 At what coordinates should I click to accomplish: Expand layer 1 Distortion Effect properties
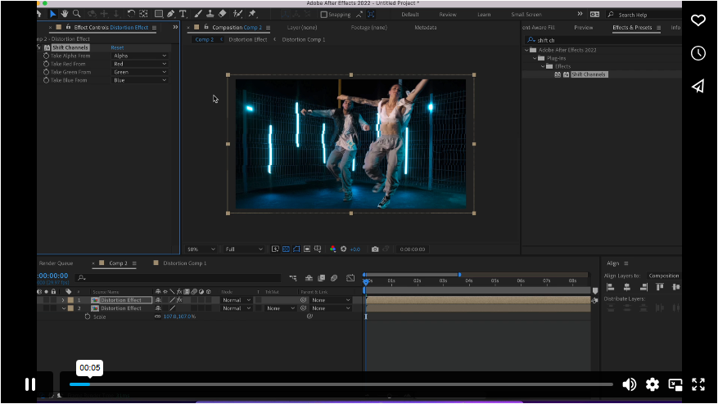[63, 300]
